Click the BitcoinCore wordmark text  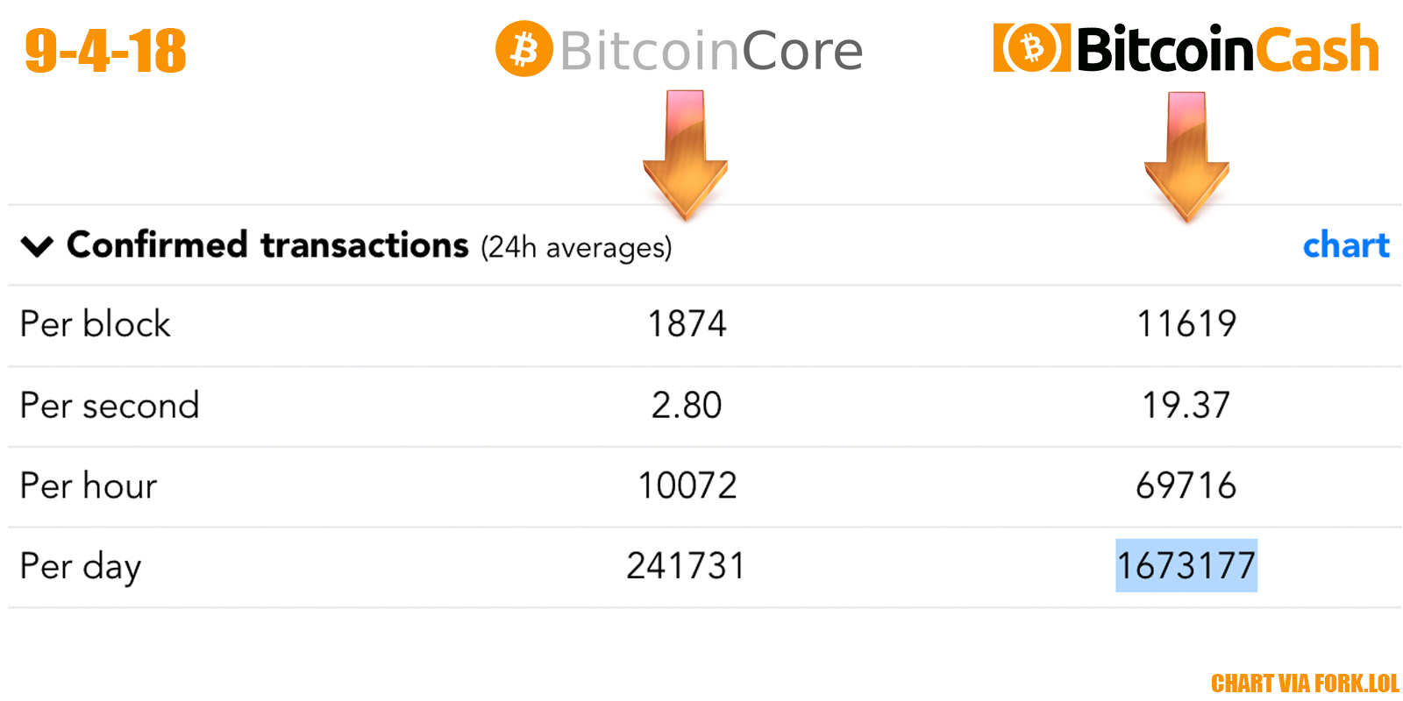711,51
